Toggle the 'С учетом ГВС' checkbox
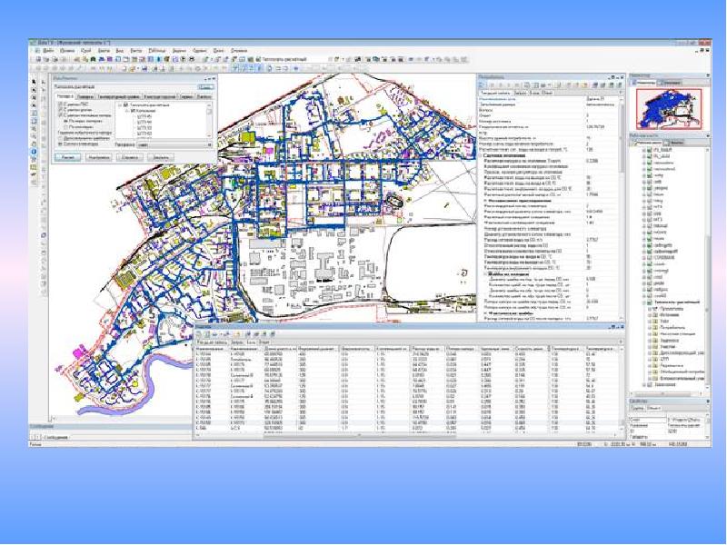Image resolution: width=727 pixels, height=545 pixels. [61, 105]
